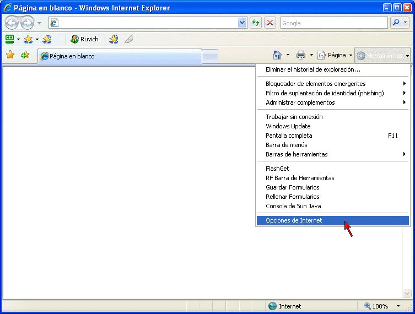The image size is (415, 314).
Task: Click the Home house icon
Action: pos(277,55)
